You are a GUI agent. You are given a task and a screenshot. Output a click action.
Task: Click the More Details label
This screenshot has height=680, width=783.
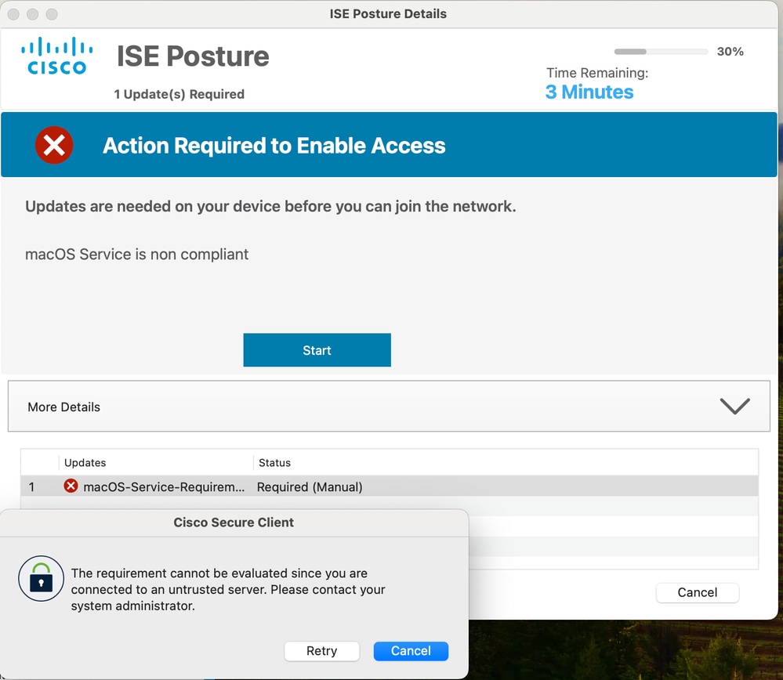point(64,407)
